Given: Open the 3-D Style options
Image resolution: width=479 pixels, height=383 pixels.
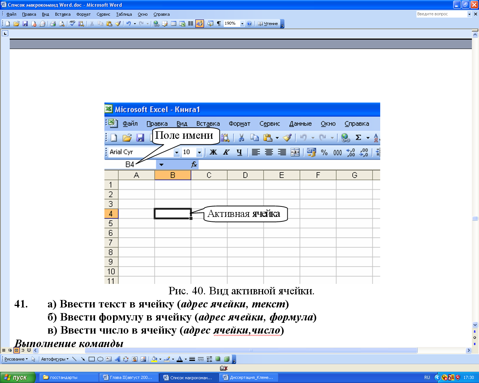Looking at the screenshot, I should pos(226,359).
